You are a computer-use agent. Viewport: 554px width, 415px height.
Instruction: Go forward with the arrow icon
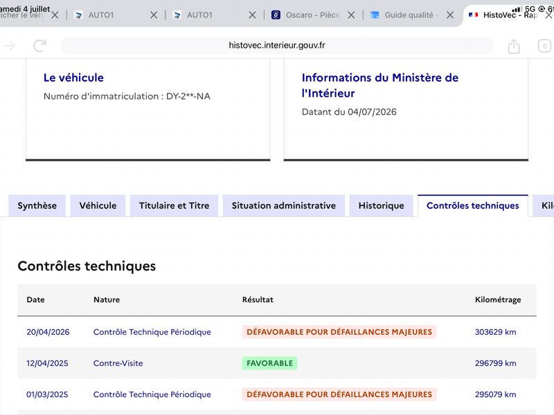click(10, 46)
